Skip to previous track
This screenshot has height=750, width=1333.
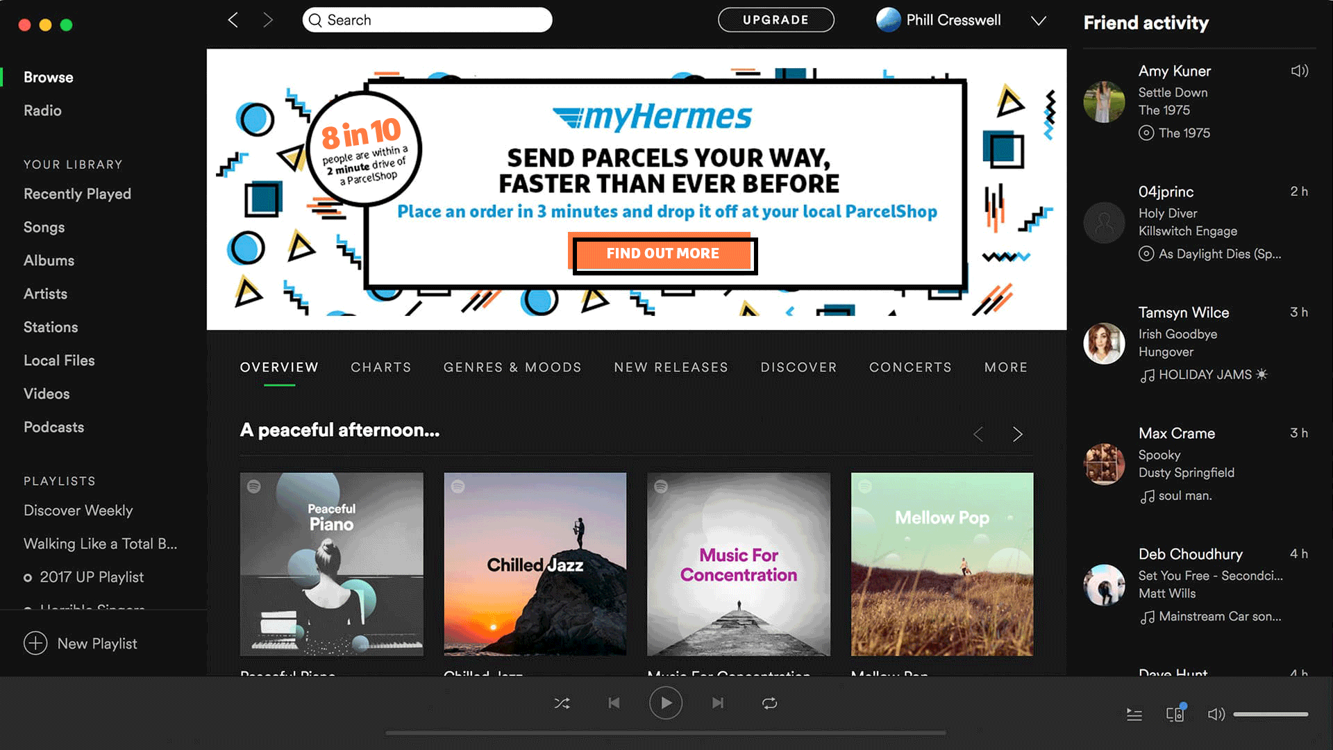(614, 703)
